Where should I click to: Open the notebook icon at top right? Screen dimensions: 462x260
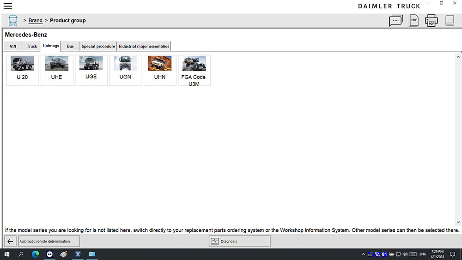pos(450,21)
